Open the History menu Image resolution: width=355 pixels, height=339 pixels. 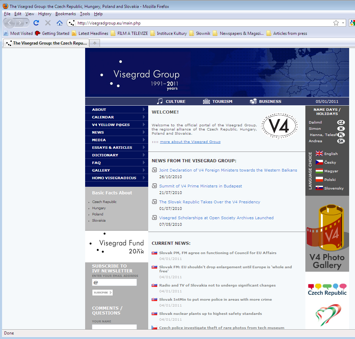[45, 14]
